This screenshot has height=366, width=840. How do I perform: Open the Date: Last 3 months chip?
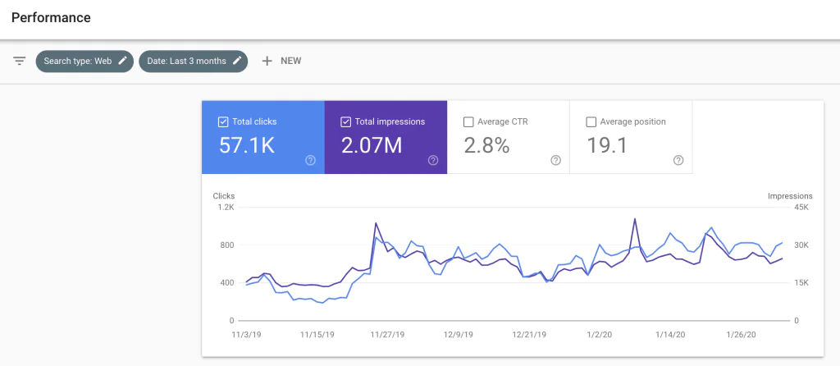[194, 61]
